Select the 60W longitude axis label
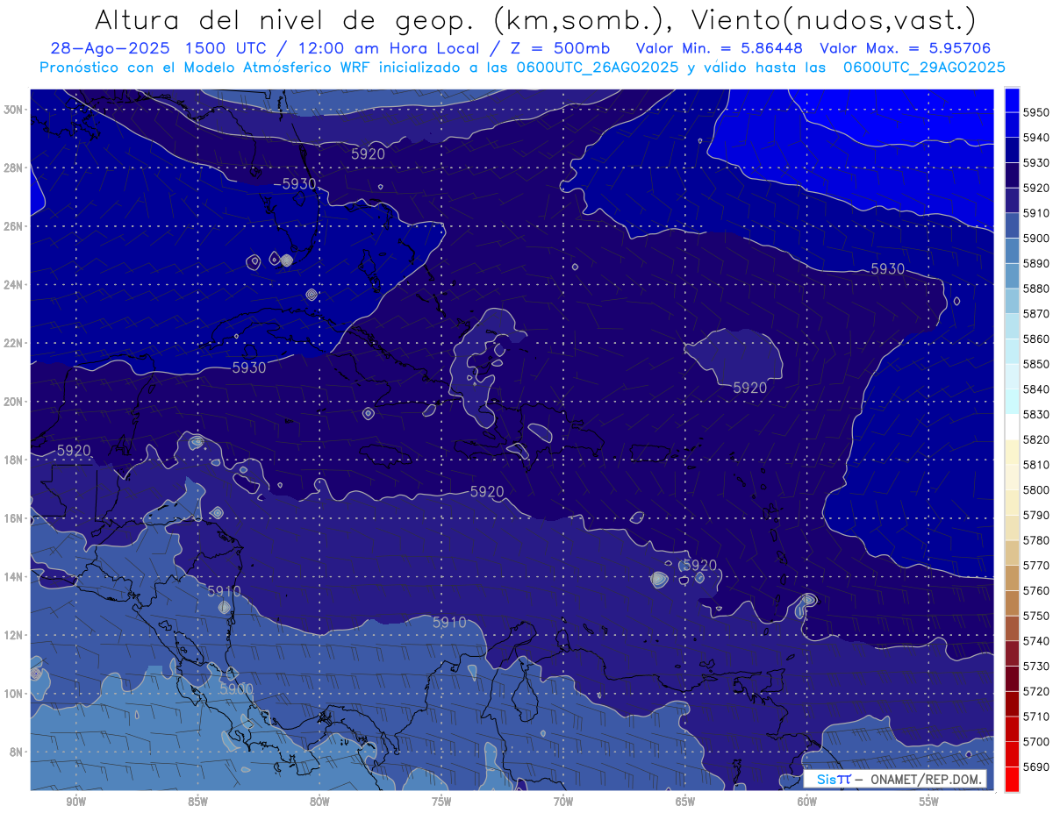1053x813 pixels. [807, 802]
